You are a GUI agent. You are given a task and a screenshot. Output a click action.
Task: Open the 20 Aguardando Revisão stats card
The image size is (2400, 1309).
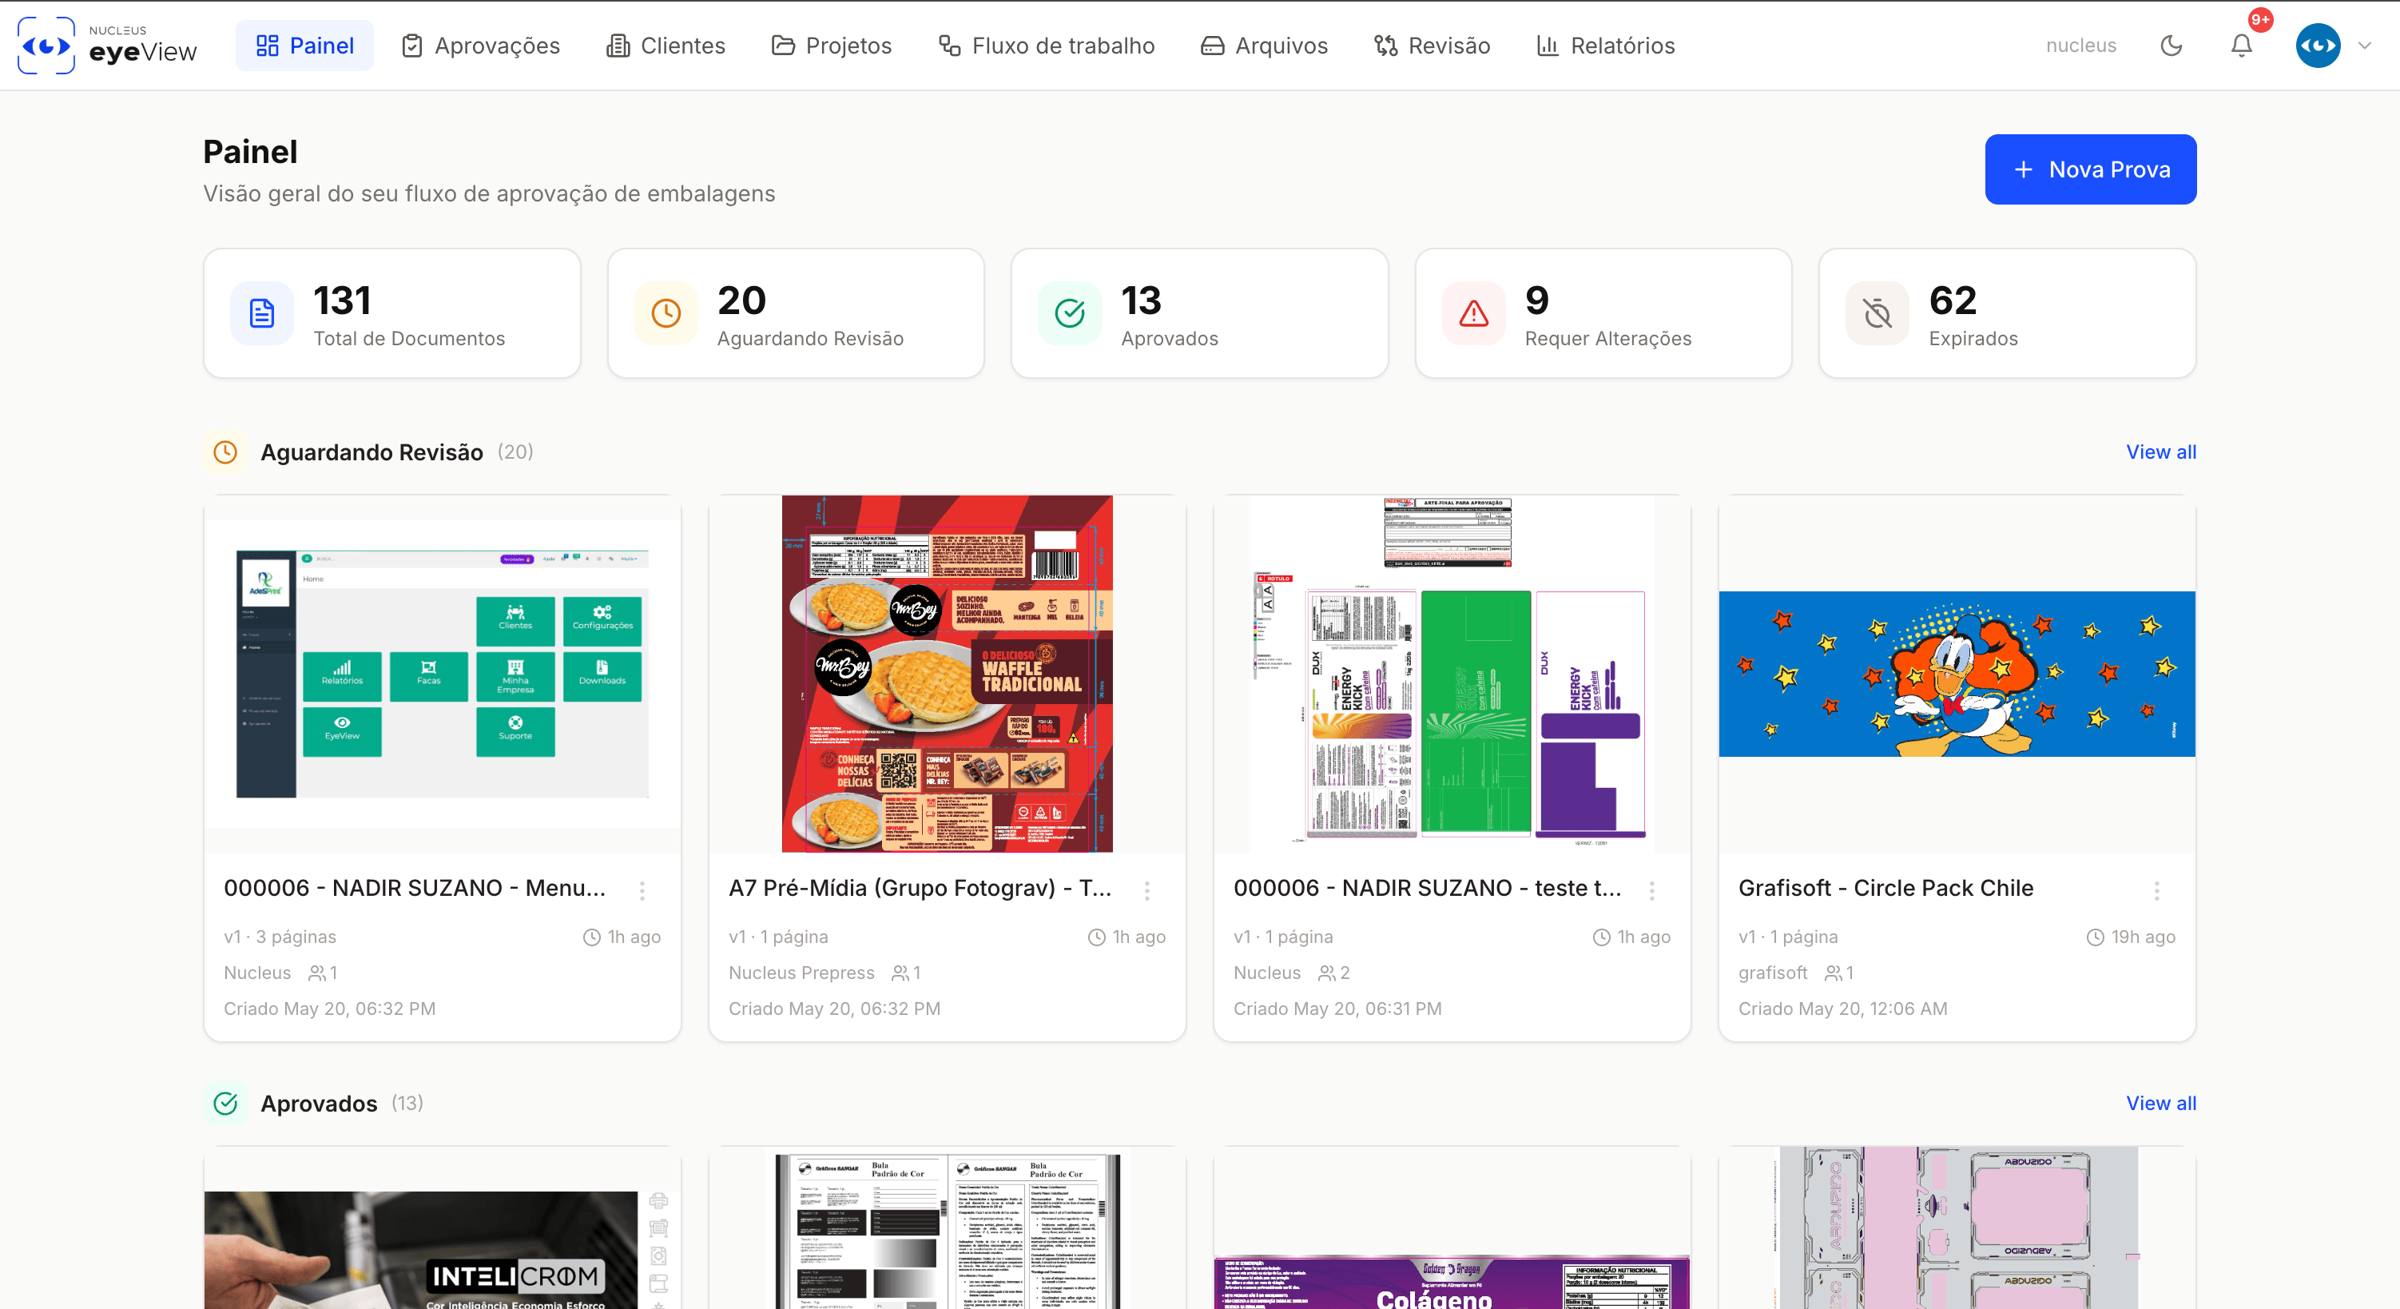[796, 313]
